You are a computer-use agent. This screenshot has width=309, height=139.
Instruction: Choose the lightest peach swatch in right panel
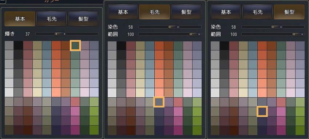[262, 93]
